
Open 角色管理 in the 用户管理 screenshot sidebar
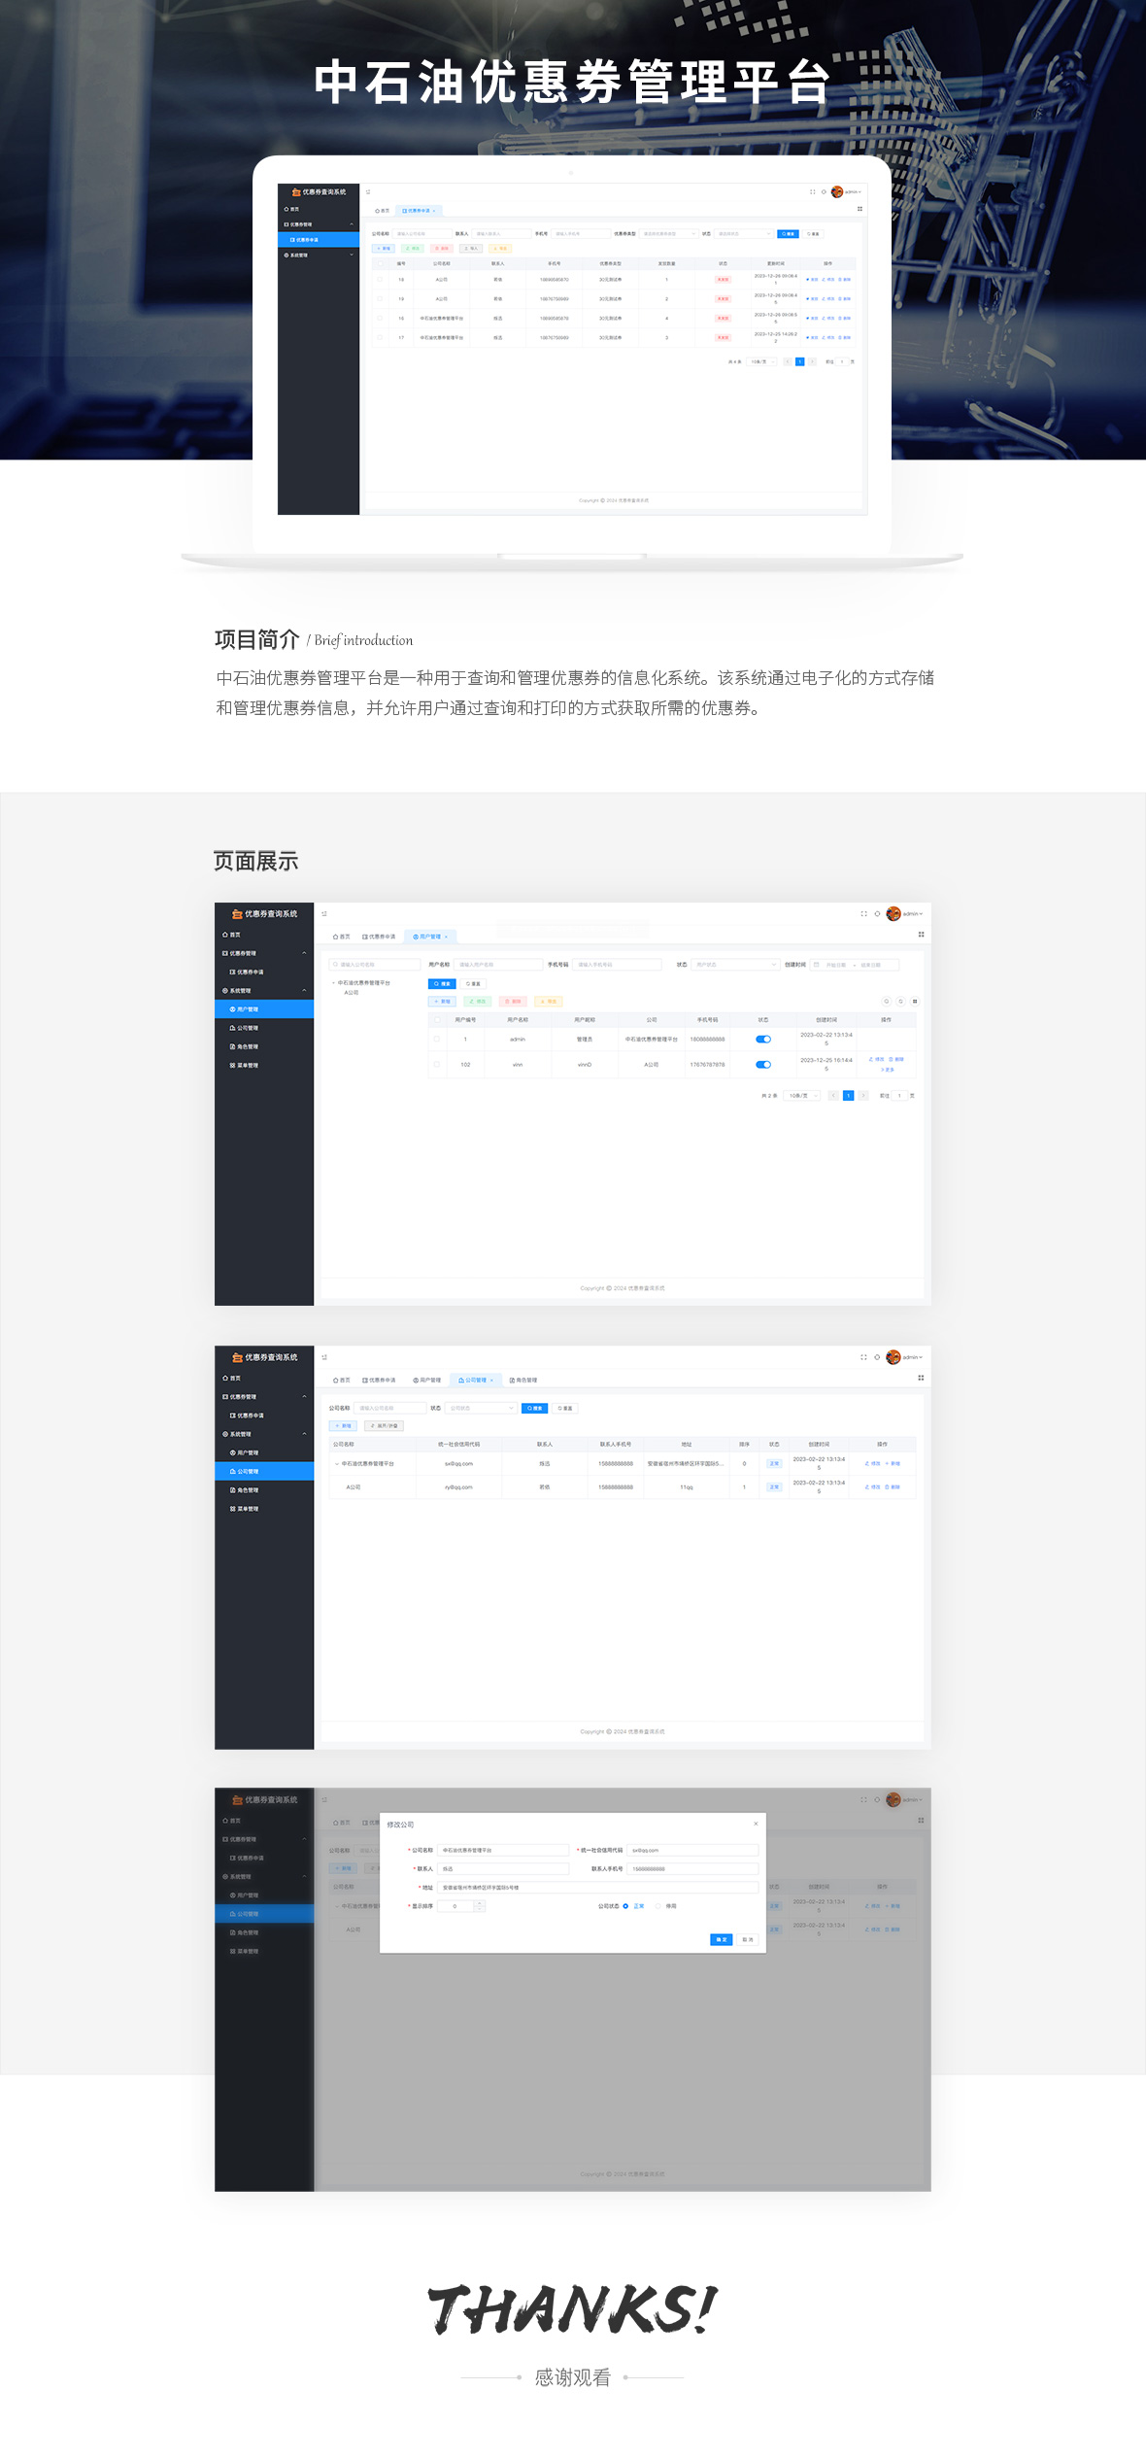[264, 1046]
